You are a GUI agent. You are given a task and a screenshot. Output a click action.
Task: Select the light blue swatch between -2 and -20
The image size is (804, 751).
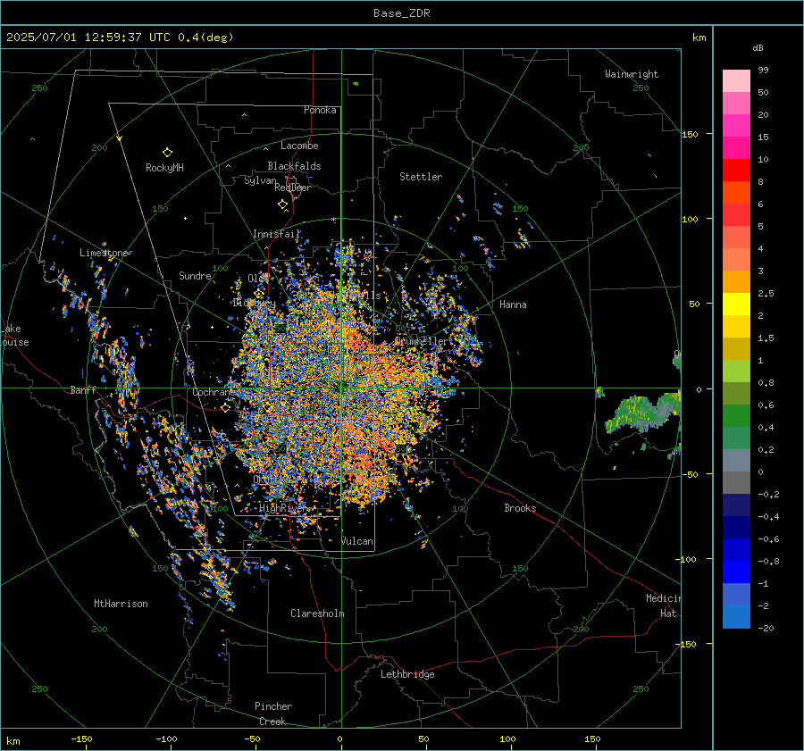pyautogui.click(x=736, y=617)
